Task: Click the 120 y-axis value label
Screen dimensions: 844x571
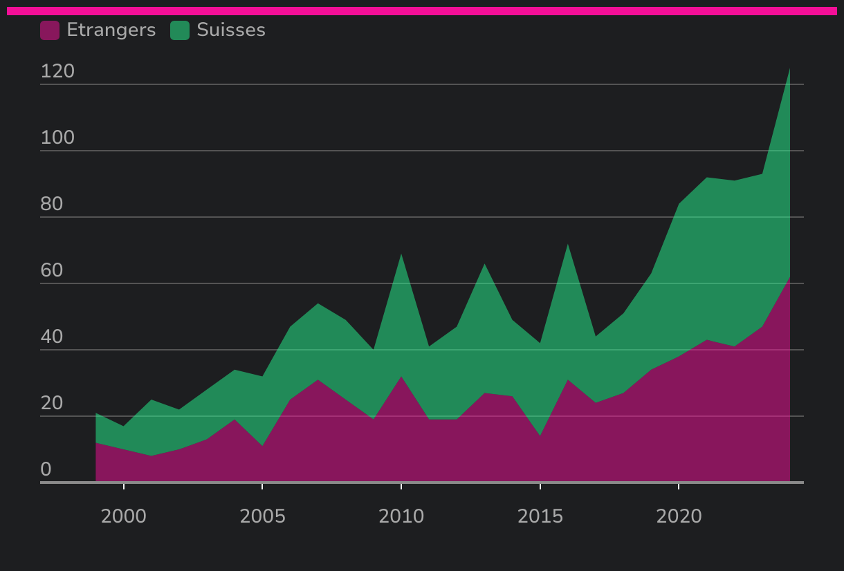Action: coord(57,72)
